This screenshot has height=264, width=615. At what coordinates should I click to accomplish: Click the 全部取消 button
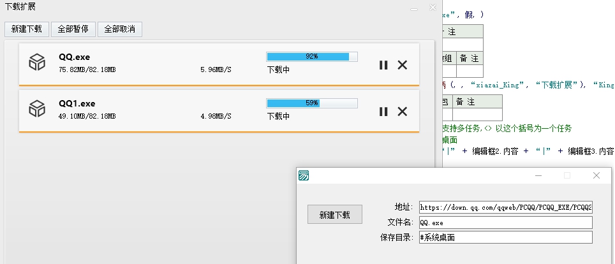(120, 29)
